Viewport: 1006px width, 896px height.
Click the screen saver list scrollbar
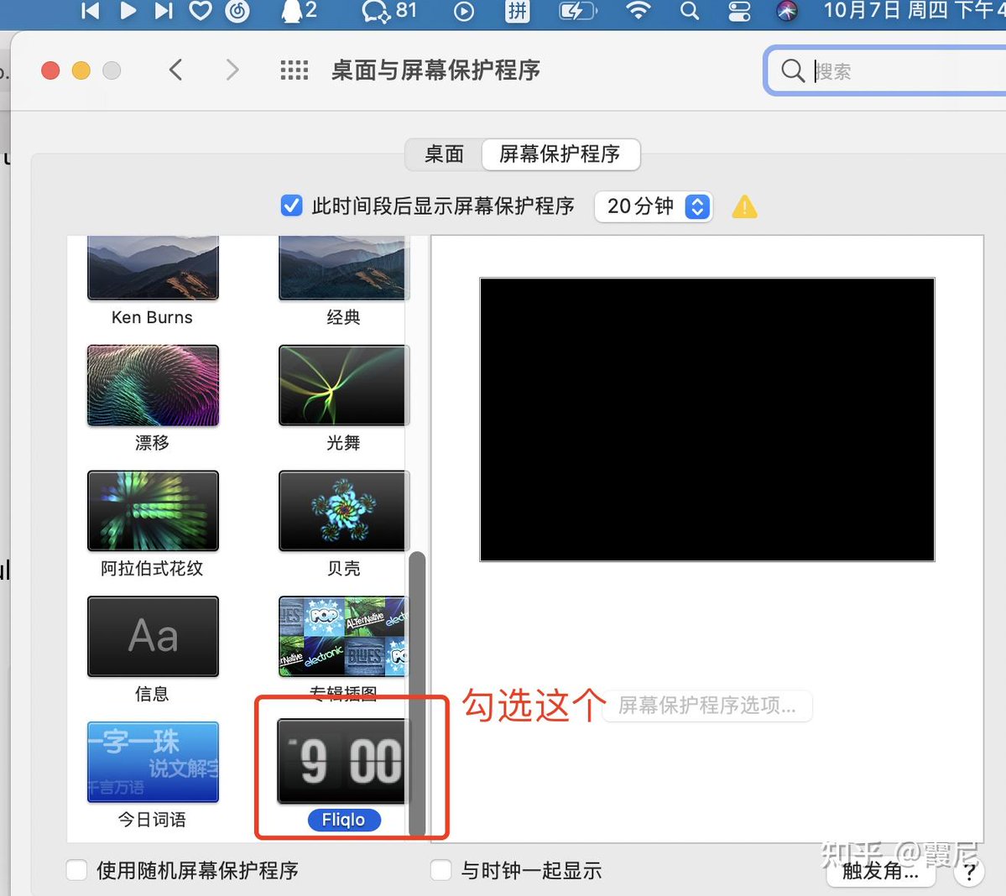[417, 693]
